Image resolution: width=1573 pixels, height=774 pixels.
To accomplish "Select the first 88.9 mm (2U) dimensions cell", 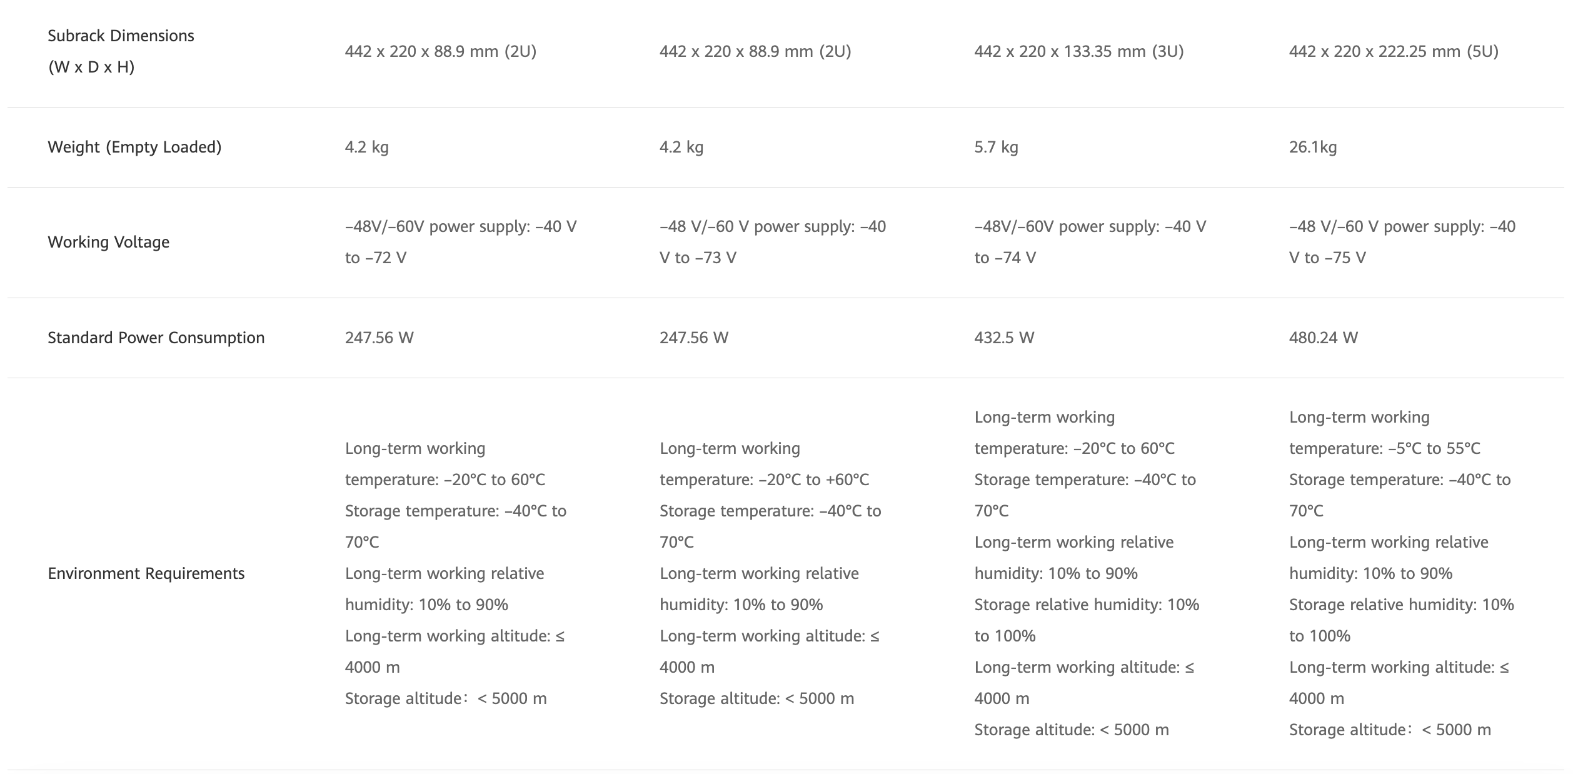I will pos(440,51).
